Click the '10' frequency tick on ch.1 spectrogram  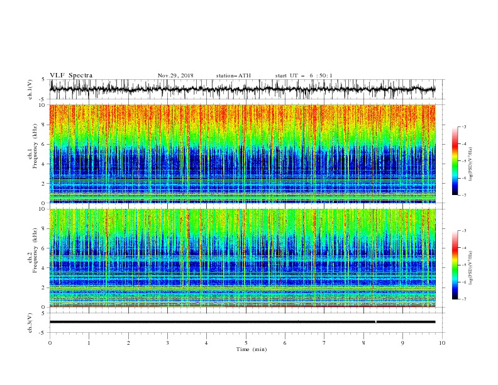pos(43,105)
